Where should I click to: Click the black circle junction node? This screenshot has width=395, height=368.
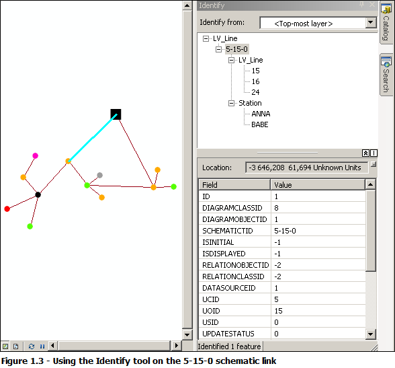click(38, 194)
